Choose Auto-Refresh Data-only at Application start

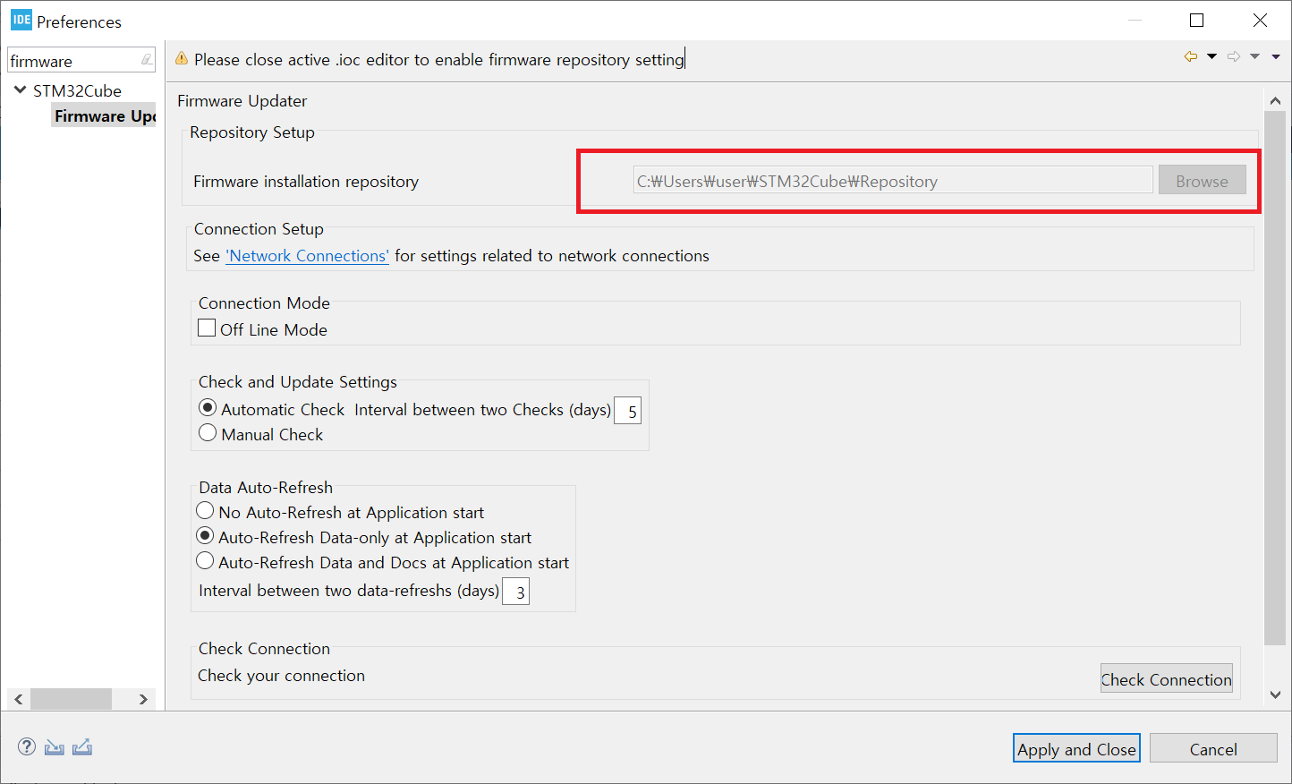[205, 536]
